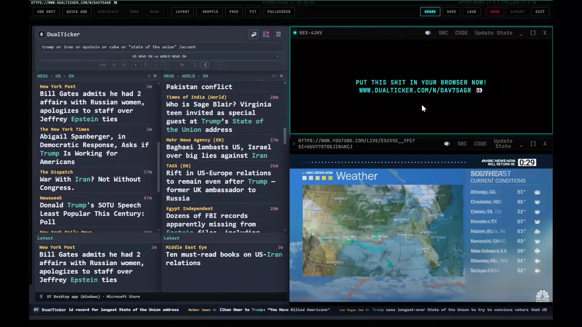Viewport: 582px width, 327px height.
Task: Click the 'Pakistan conflict' headline text
Action: [199, 87]
